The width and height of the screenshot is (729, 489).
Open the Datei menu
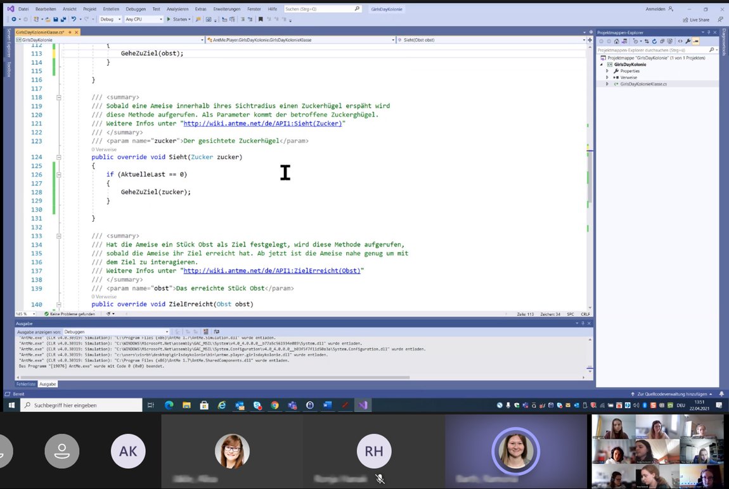click(x=23, y=9)
